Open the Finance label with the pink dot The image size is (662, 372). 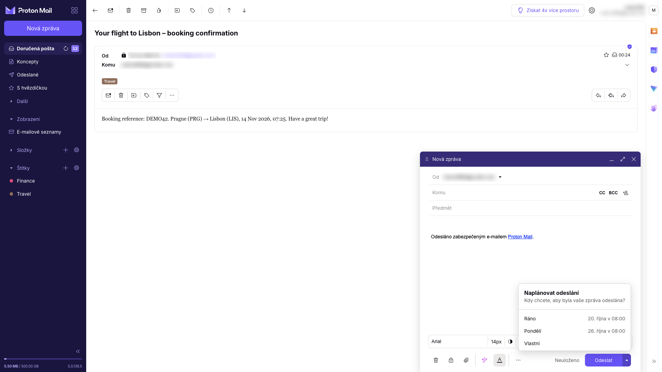pyautogui.click(x=43, y=181)
